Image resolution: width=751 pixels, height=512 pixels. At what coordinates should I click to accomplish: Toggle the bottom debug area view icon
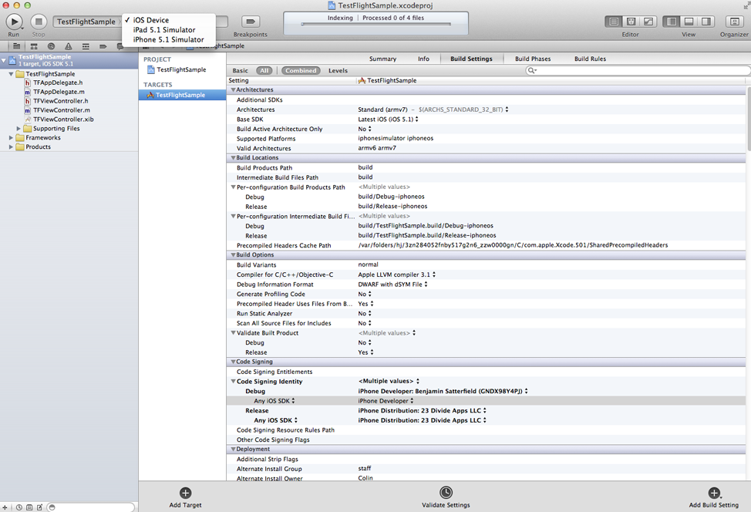[689, 22]
